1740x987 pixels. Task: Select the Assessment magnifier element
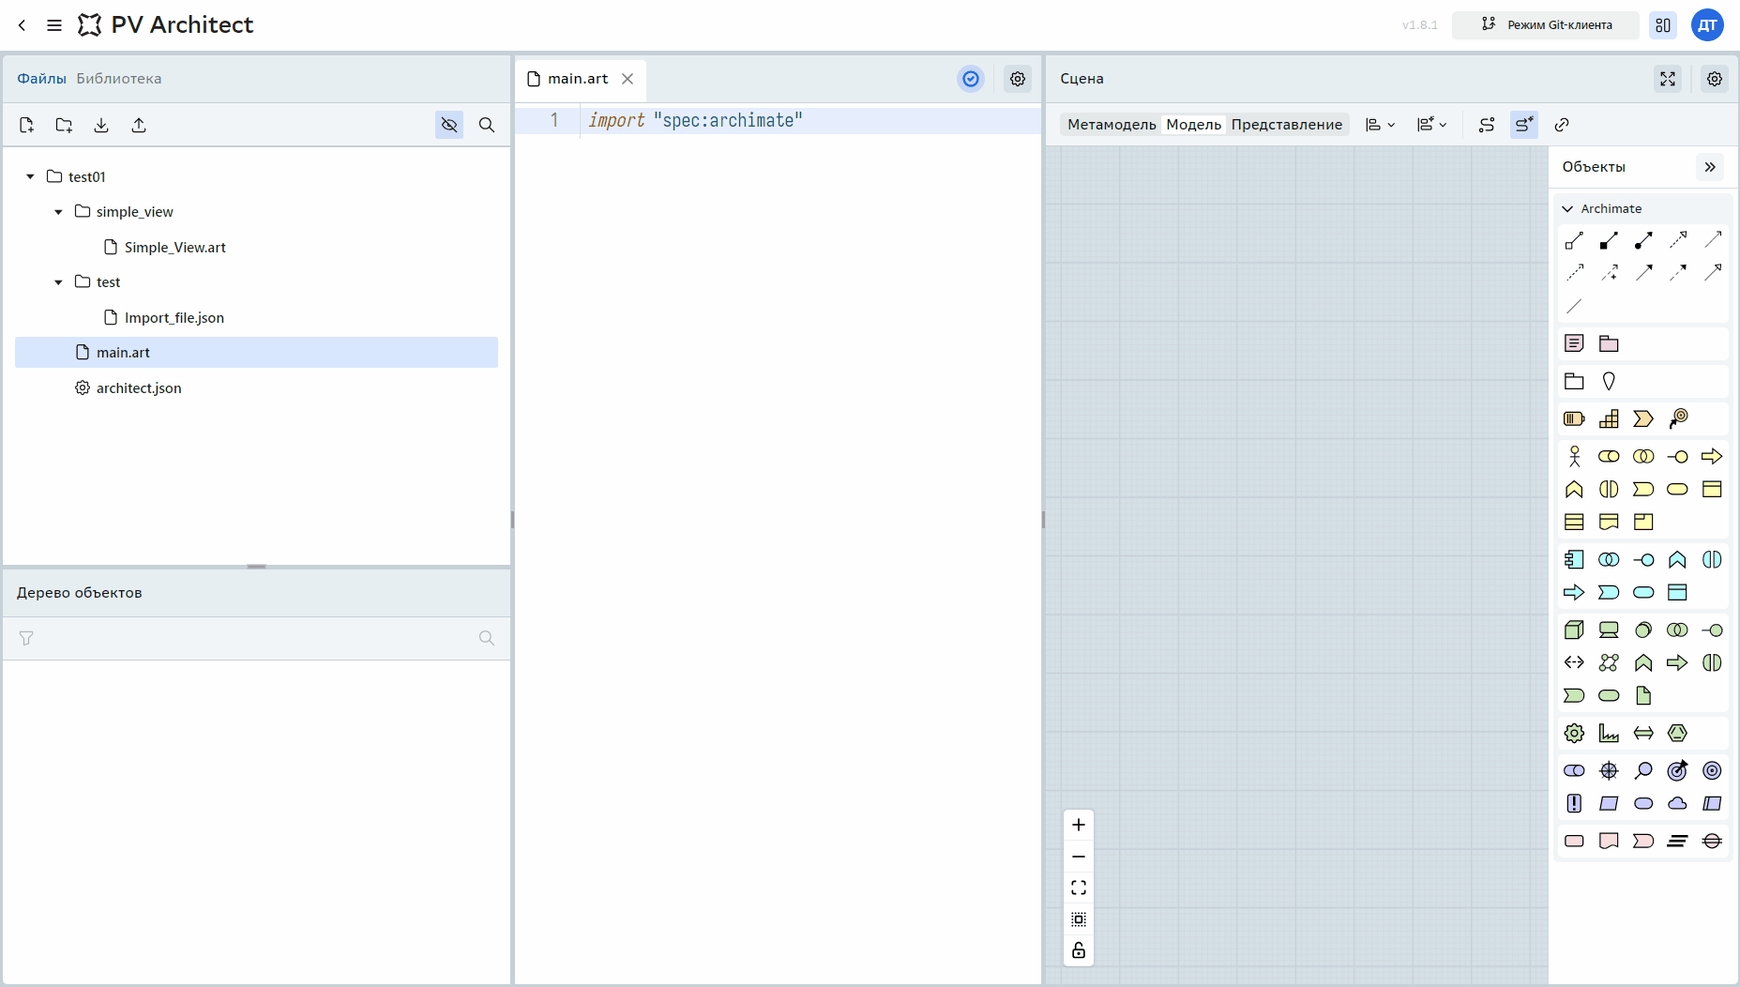pyautogui.click(x=1643, y=770)
